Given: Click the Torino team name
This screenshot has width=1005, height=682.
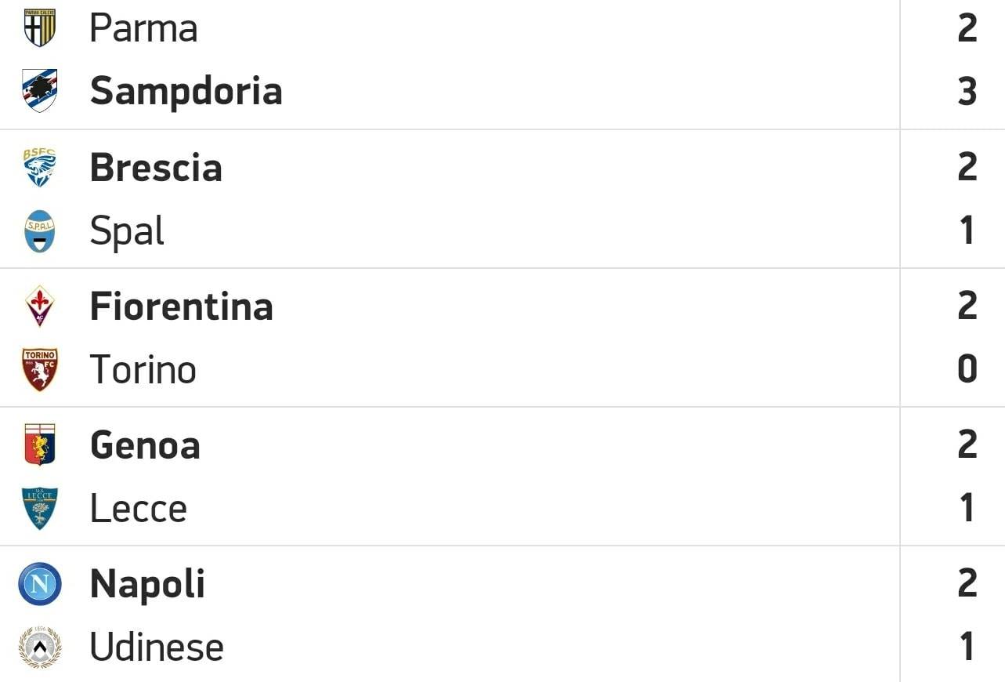Looking at the screenshot, I should (x=143, y=369).
